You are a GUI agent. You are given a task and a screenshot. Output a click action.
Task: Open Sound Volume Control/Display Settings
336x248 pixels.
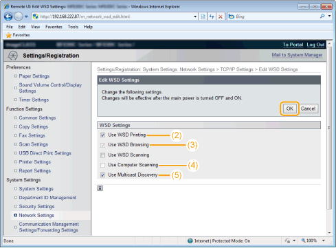(x=50, y=88)
